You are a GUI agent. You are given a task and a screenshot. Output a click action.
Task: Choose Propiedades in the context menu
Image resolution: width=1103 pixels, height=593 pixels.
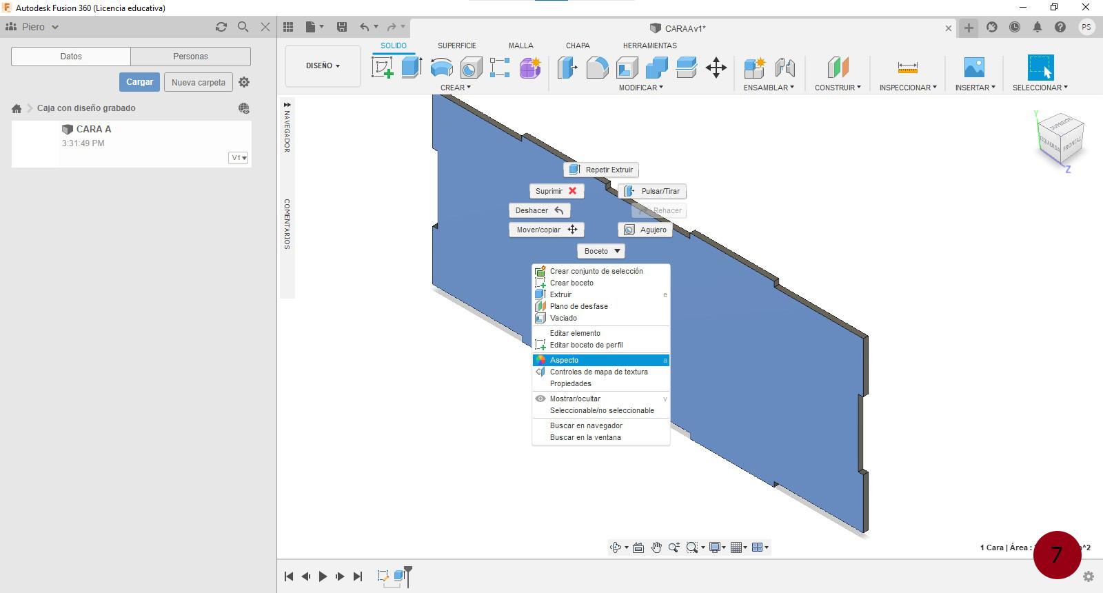[601, 383]
